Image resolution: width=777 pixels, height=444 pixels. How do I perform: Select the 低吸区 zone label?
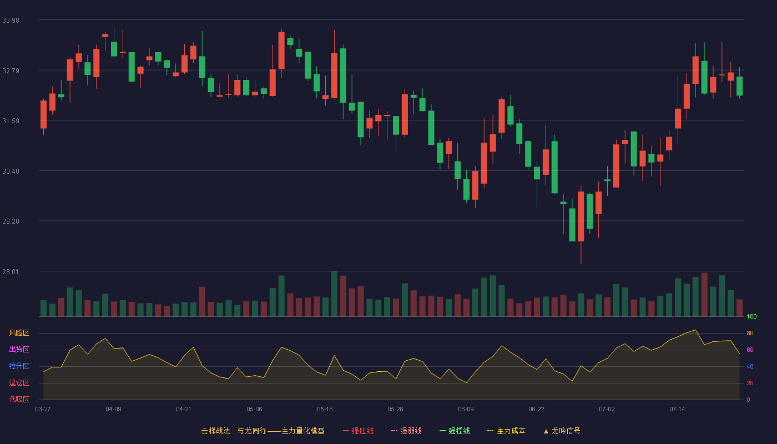click(x=19, y=399)
